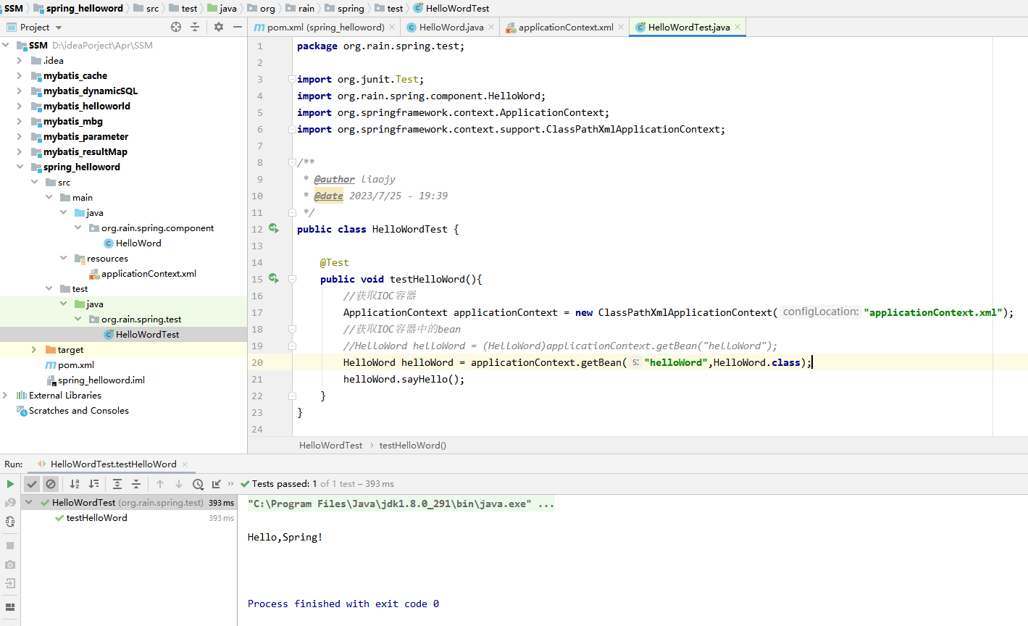Viewport: 1028px width, 626px height.
Task: Click the exit/import icon in Run sidebar
Action: (10, 583)
